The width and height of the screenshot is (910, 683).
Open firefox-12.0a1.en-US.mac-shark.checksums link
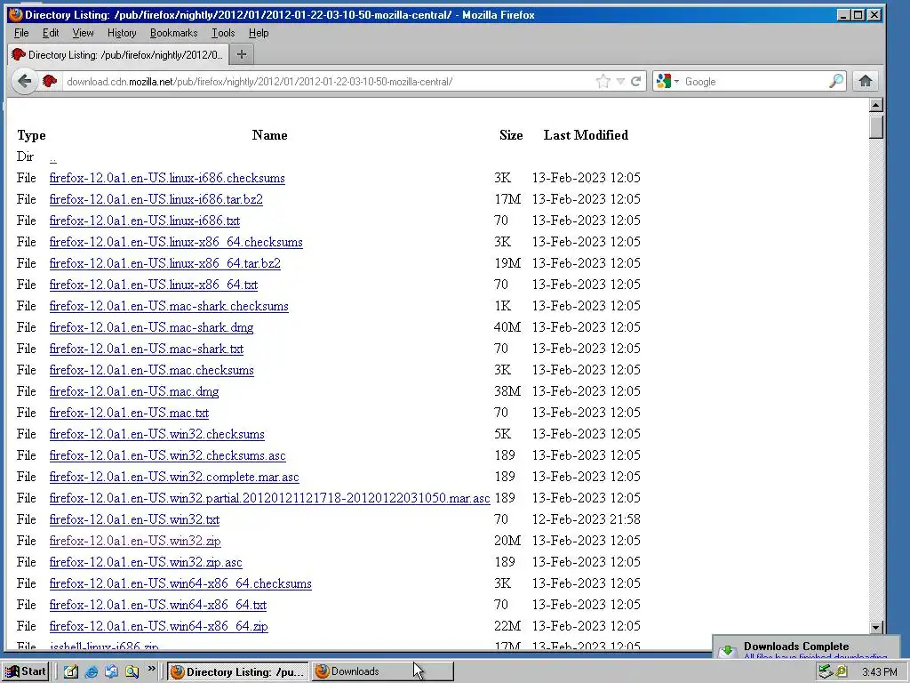[x=169, y=306]
